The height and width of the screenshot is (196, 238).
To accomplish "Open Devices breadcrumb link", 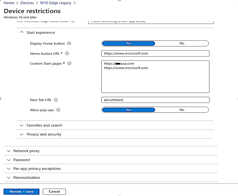I will tap(27, 3).
